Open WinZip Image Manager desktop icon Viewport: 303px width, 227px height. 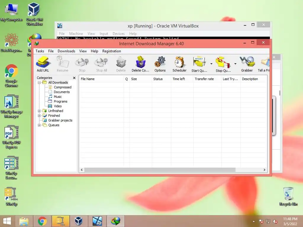(12, 106)
